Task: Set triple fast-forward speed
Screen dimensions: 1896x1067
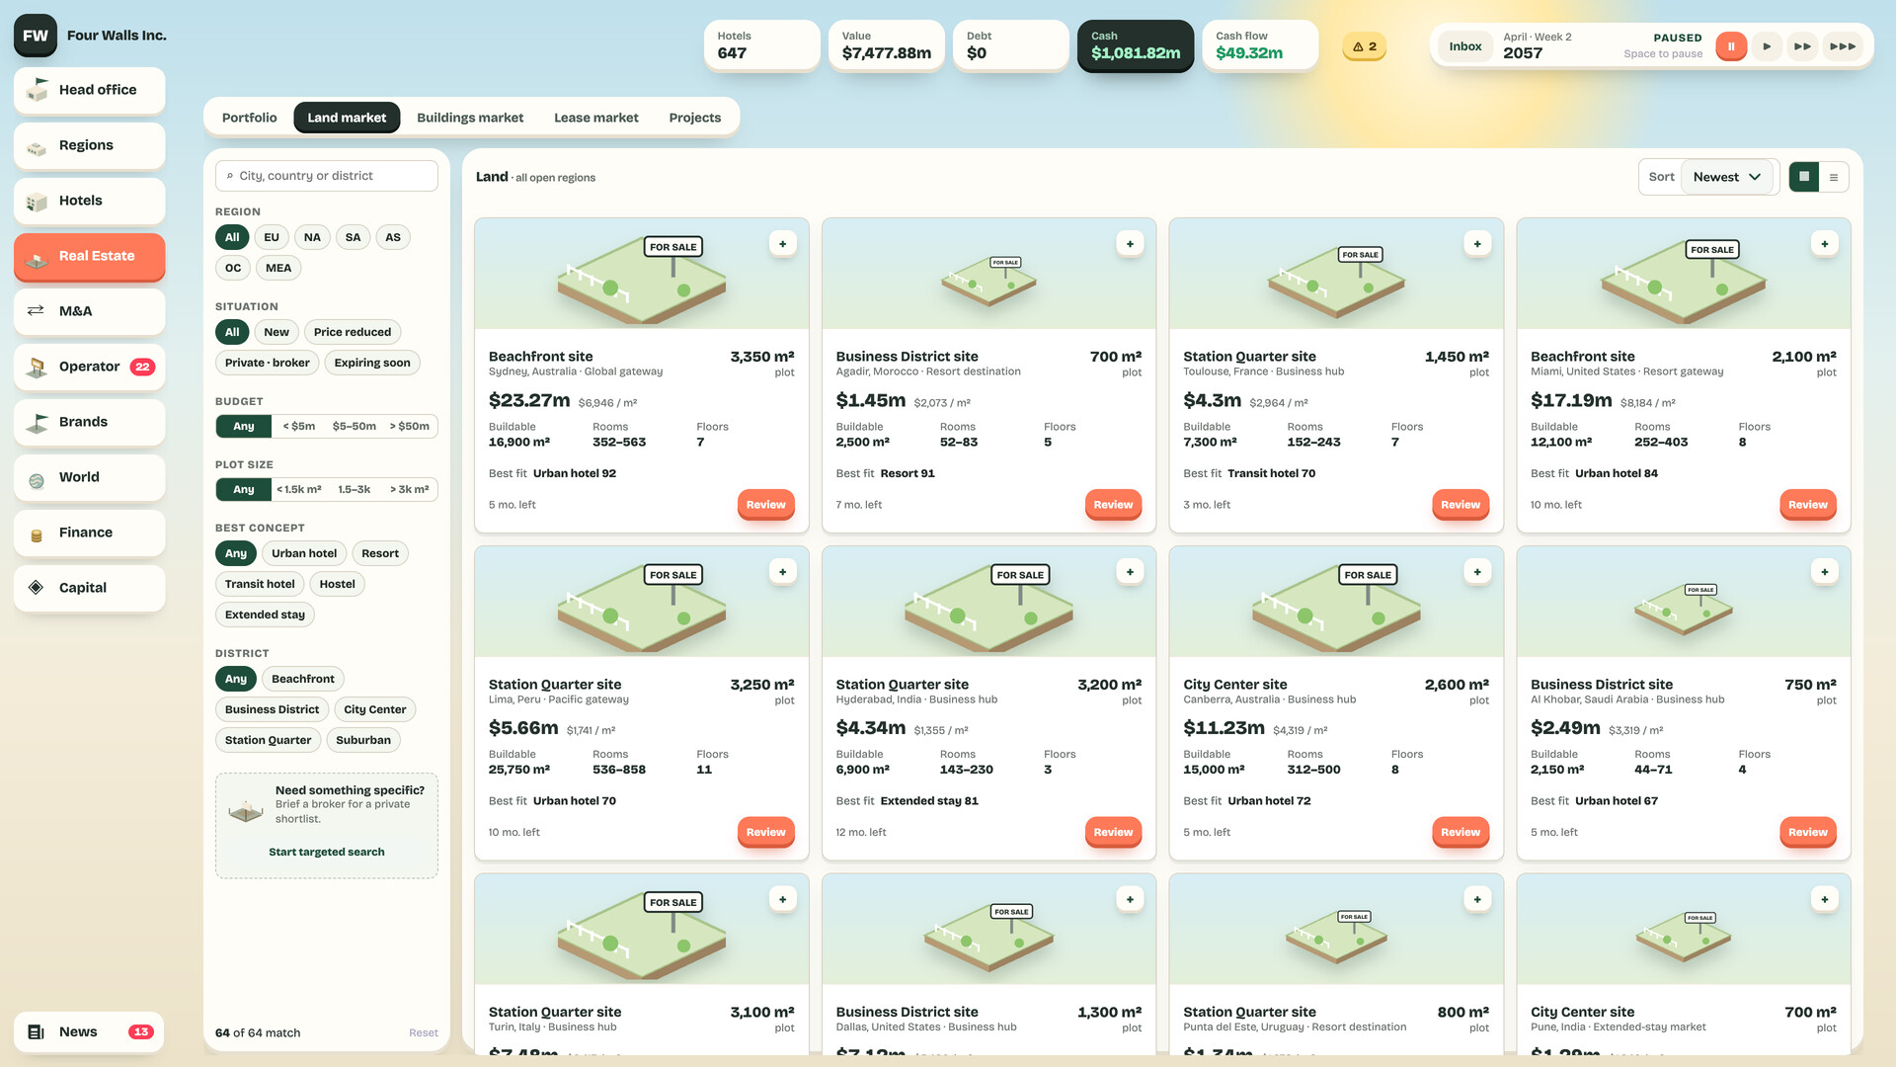Action: 1843,46
